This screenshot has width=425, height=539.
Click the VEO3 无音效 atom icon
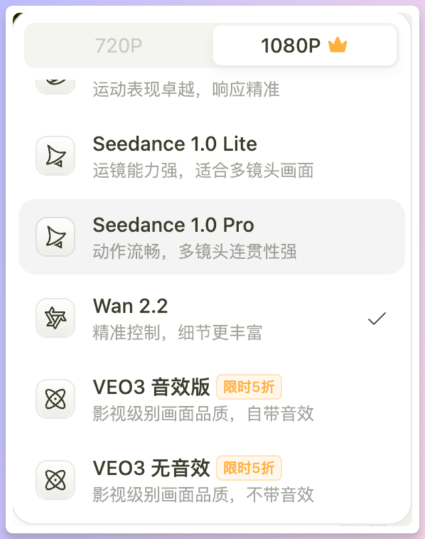(x=55, y=480)
